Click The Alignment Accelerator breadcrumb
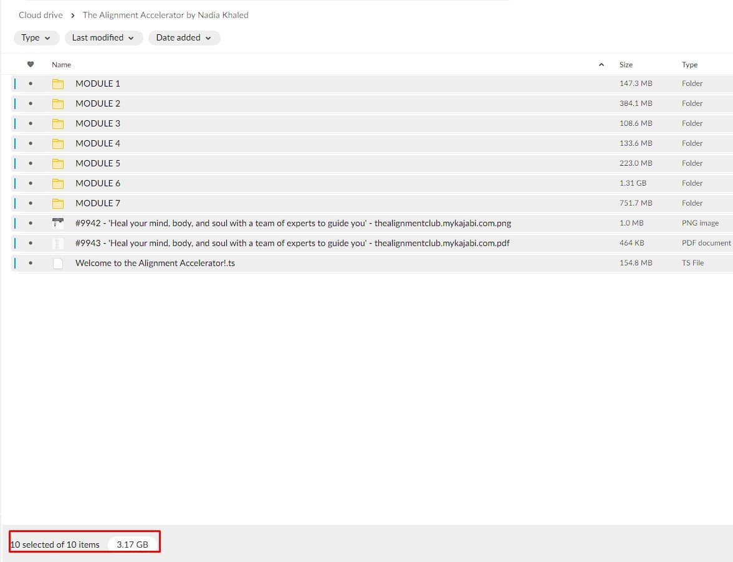 [165, 15]
